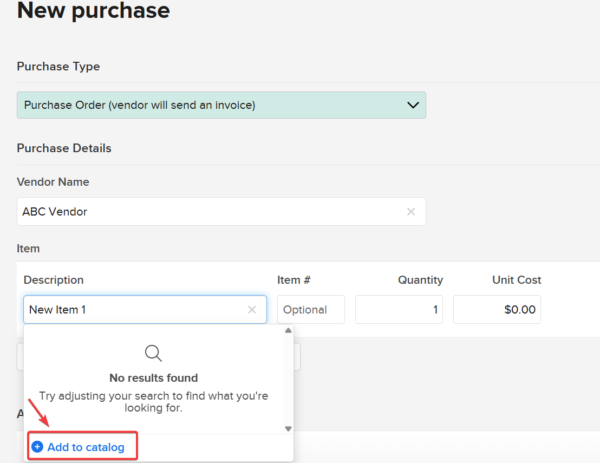The width and height of the screenshot is (600, 463).
Task: Click the magnifying glass icon above No results found
Action: click(154, 354)
